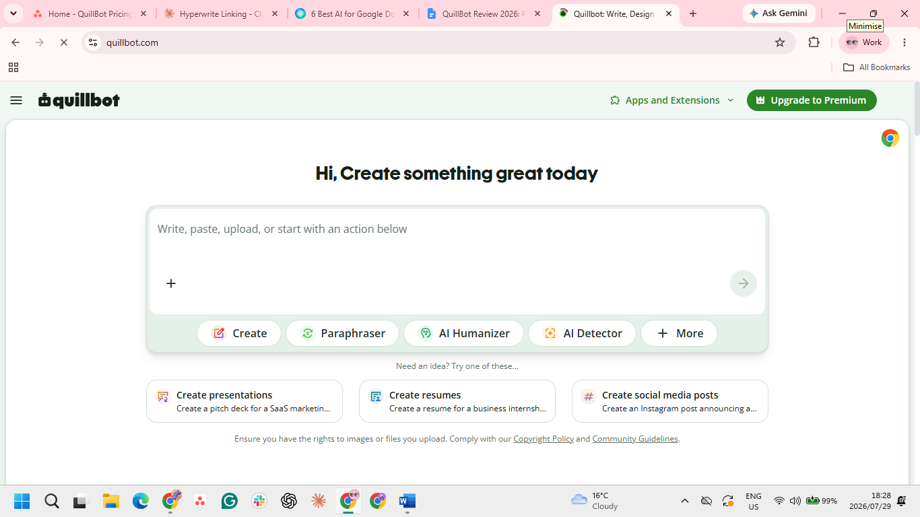Click the Upgrade to Premium button
This screenshot has height=517, width=920.
point(812,100)
